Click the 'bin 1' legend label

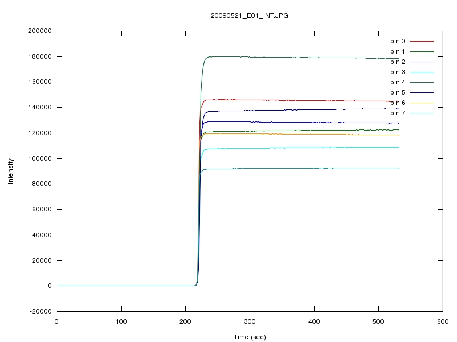398,51
